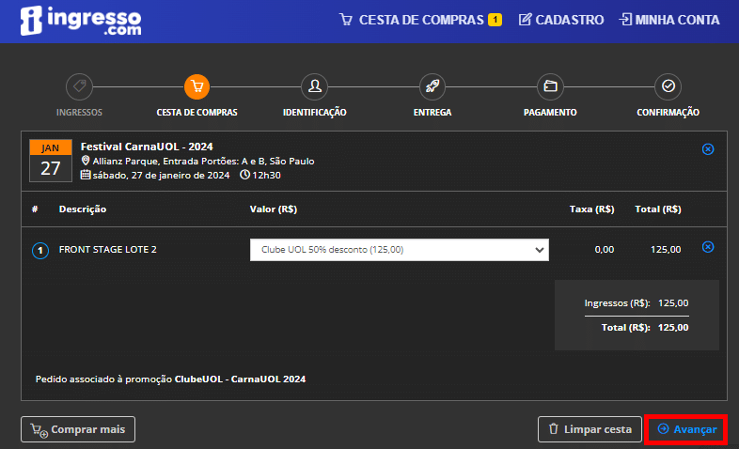Open the Clube UOL 50% desconto dropdown

point(400,250)
